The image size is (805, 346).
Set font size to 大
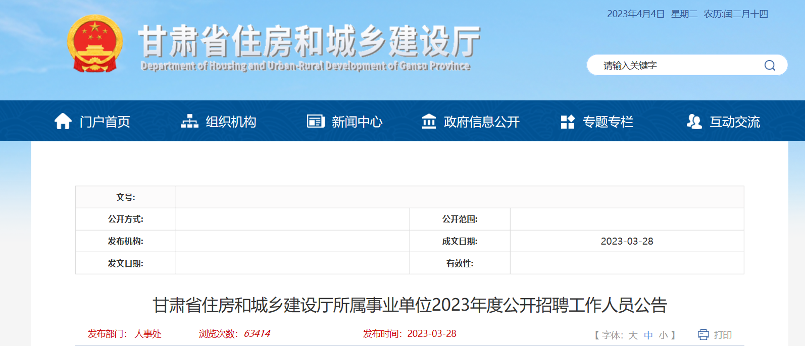(633, 335)
